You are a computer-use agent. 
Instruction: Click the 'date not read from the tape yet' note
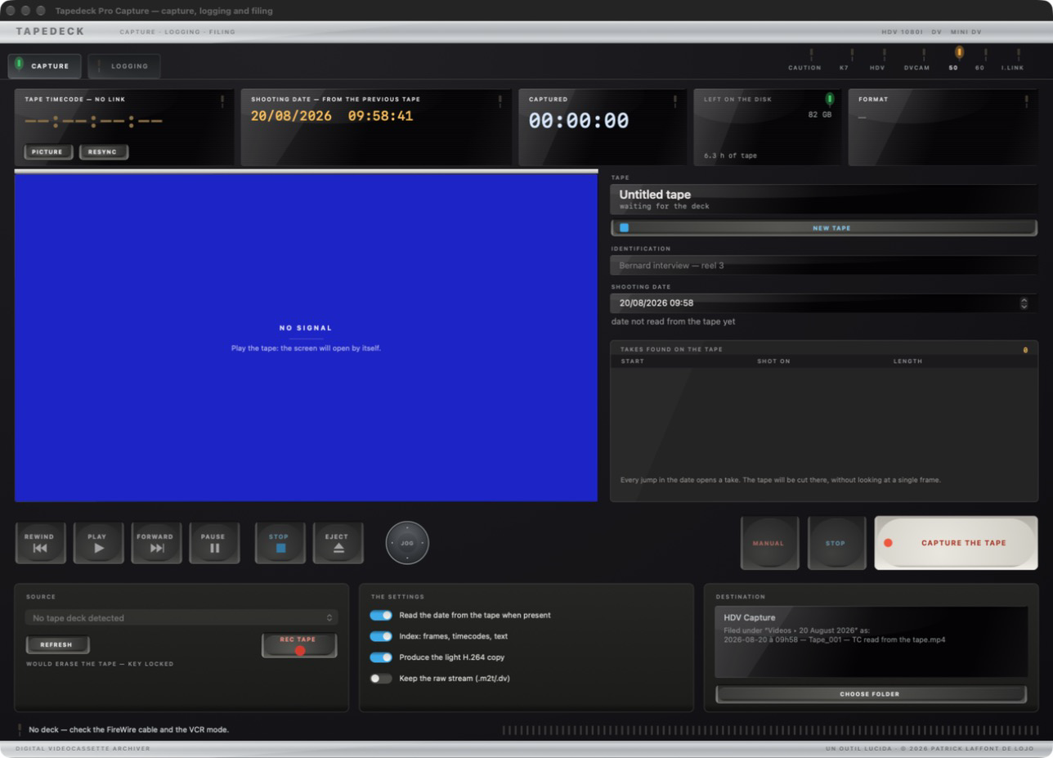pos(673,321)
